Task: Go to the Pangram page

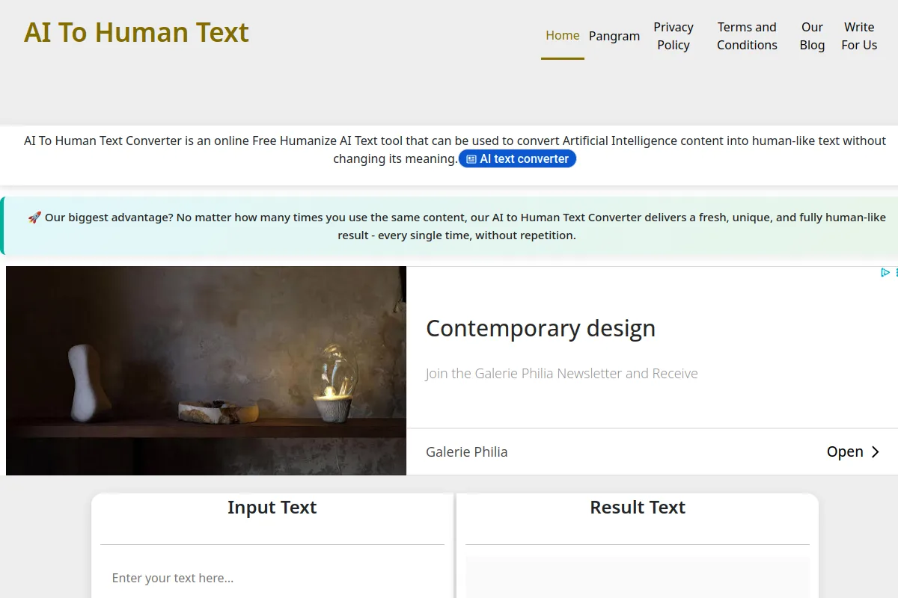Action: pos(614,36)
